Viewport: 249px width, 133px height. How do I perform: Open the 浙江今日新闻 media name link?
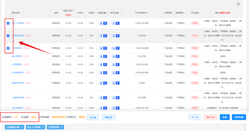tap(18, 23)
